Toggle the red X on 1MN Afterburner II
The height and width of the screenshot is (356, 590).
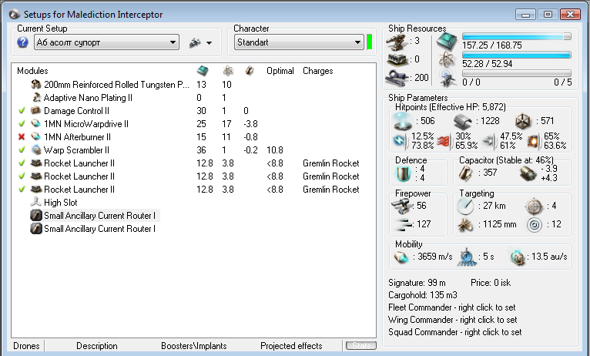[x=22, y=136]
